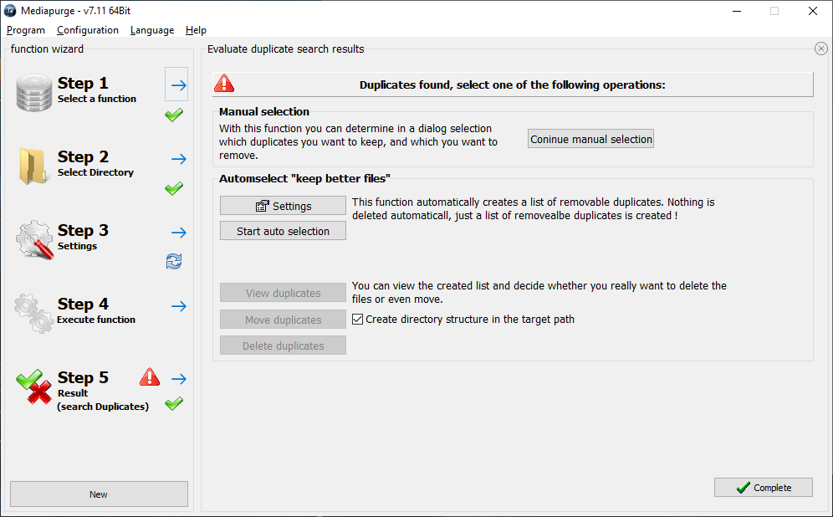Click the red warning triangle beside Step 5
The width and height of the screenshot is (833, 517).
click(150, 376)
